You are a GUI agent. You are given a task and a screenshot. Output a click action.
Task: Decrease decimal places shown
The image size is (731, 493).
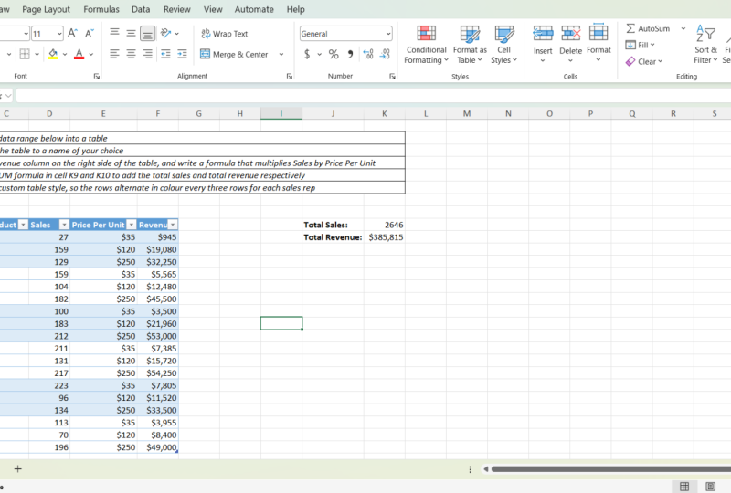[385, 54]
